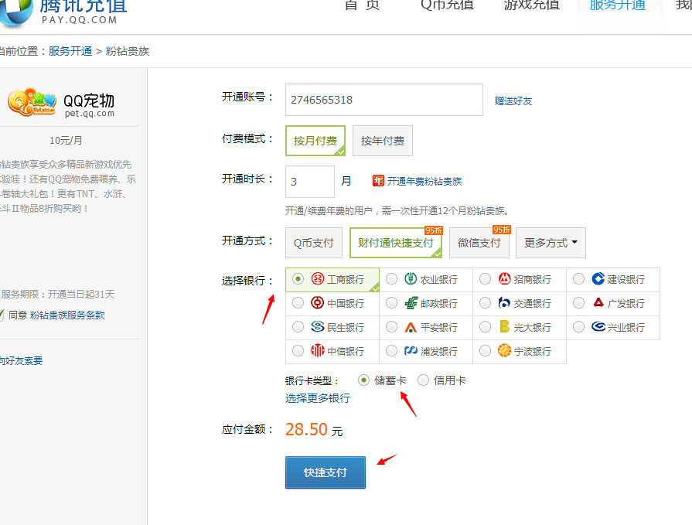Select the 建设银行 radio button
692x525 pixels.
point(578,279)
